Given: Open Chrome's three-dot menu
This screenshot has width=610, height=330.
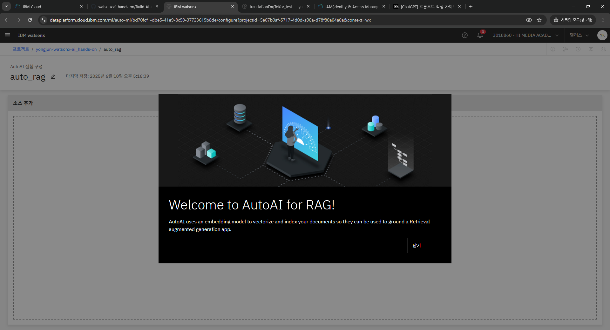Looking at the screenshot, I should click(603, 20).
